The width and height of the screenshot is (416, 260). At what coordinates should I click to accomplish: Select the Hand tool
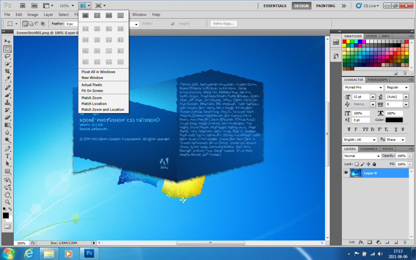(x=8, y=195)
